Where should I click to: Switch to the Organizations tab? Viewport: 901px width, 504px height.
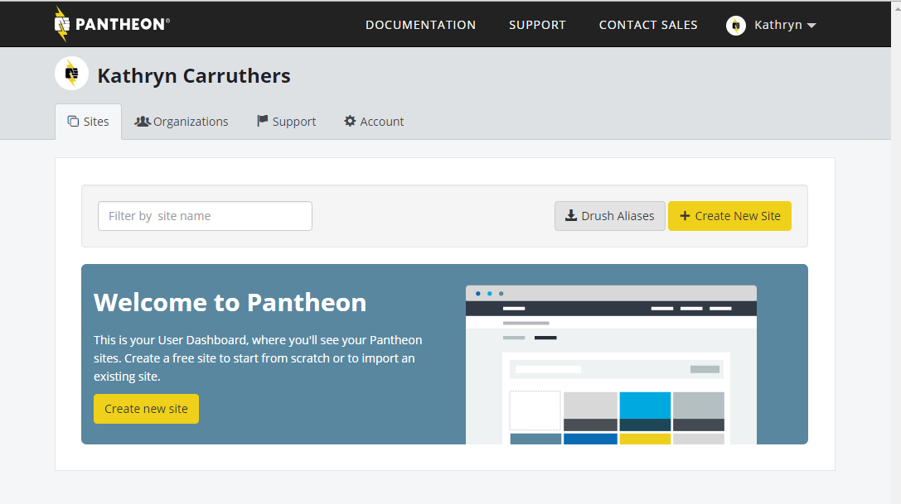click(182, 122)
